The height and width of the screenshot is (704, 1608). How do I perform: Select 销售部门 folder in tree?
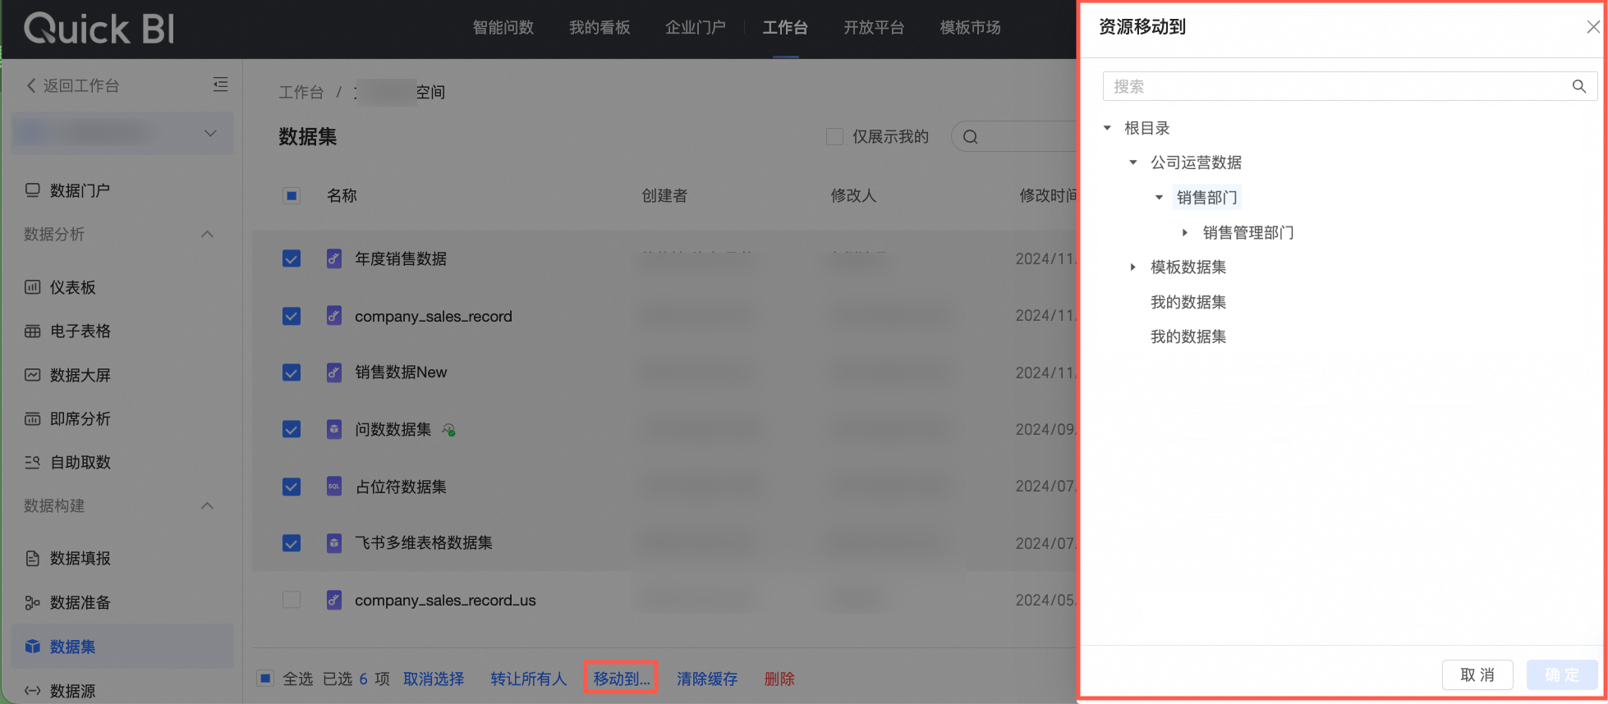(1206, 198)
